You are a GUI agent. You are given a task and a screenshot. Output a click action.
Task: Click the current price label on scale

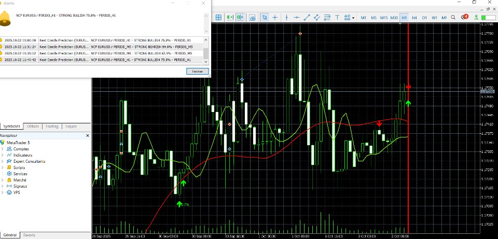[x=488, y=91]
